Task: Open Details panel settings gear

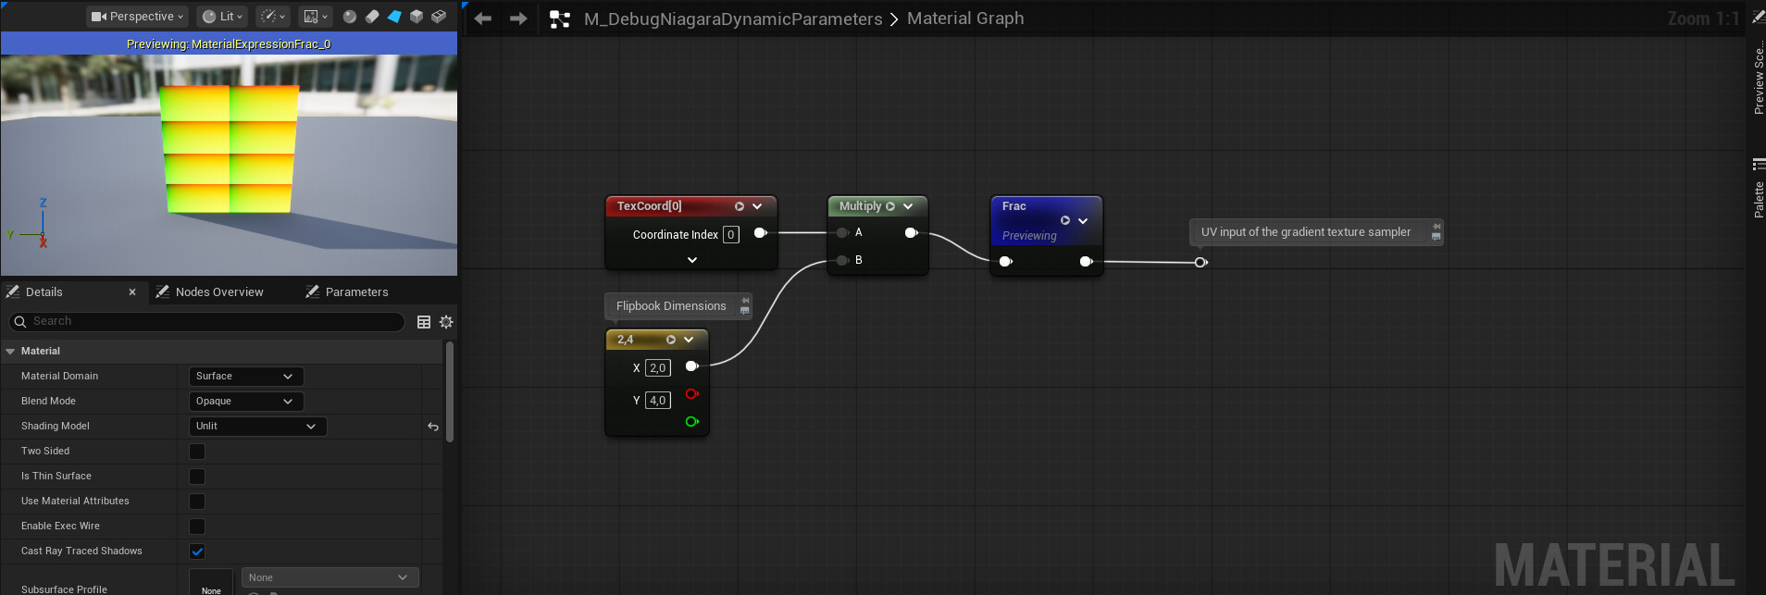Action: tap(446, 322)
